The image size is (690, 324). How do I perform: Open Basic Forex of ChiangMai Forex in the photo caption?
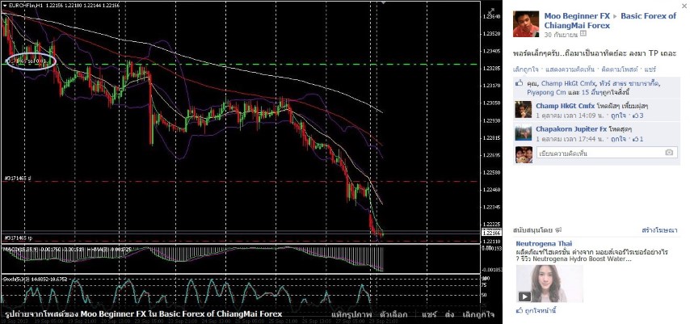click(221, 313)
